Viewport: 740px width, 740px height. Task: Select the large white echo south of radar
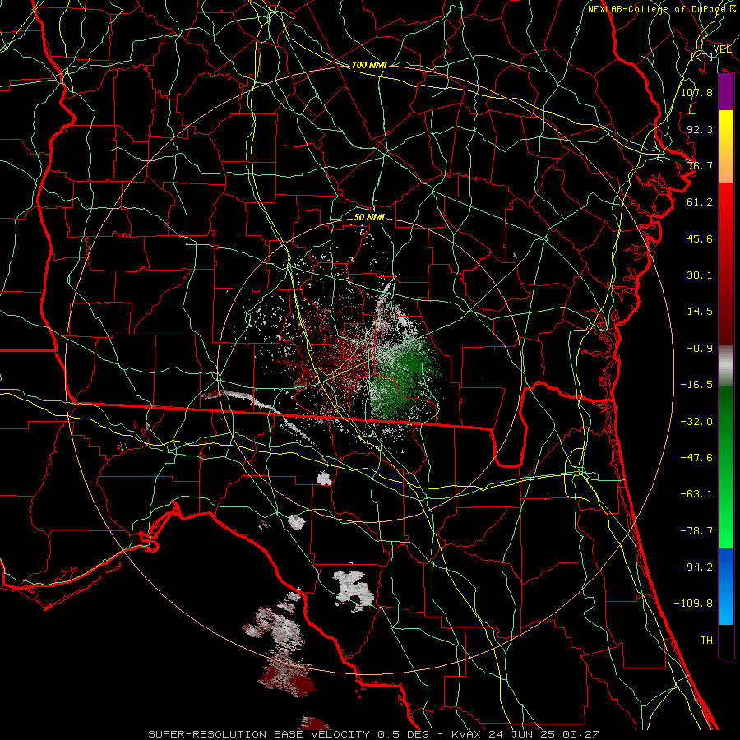(x=353, y=590)
